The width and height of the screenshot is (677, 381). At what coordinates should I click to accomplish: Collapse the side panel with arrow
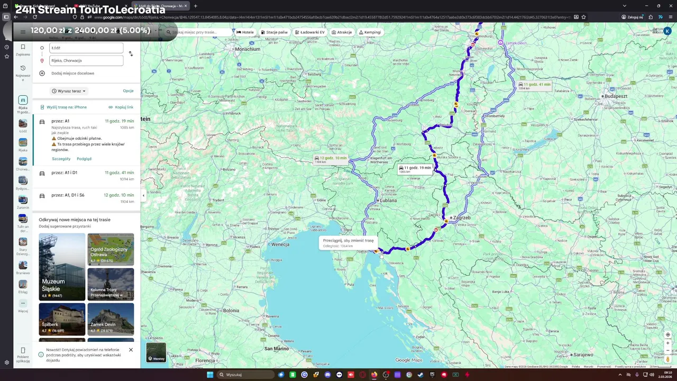[x=143, y=195]
